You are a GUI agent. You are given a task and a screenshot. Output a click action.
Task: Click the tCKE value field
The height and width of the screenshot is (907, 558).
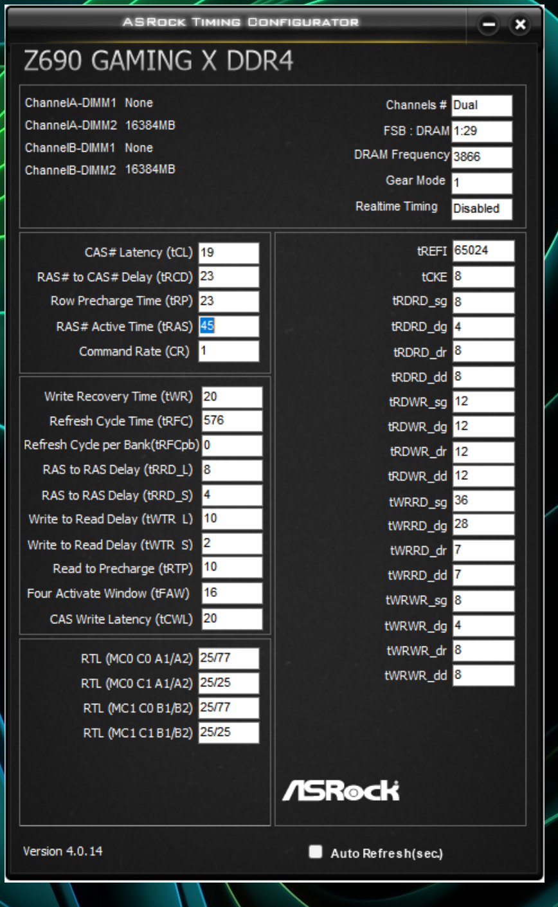(x=483, y=277)
